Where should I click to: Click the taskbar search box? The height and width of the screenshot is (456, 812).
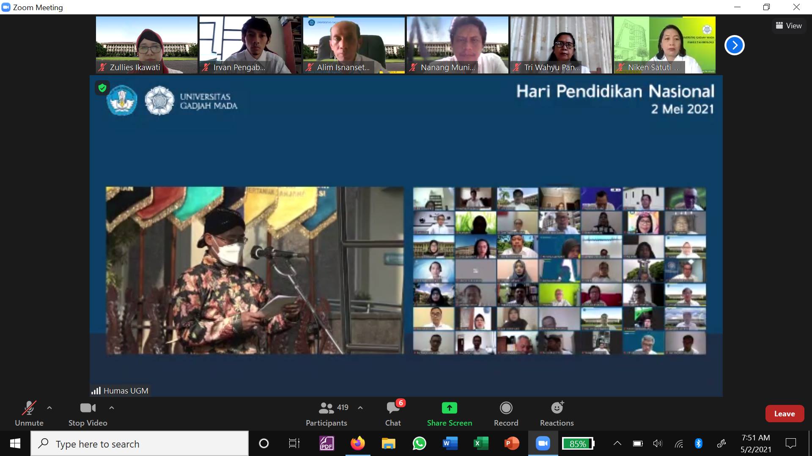140,444
